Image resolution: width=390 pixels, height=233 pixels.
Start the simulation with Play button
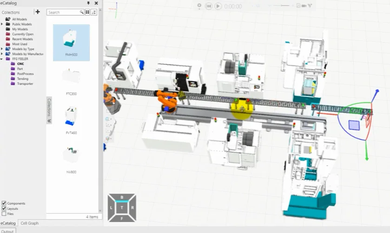click(x=218, y=6)
